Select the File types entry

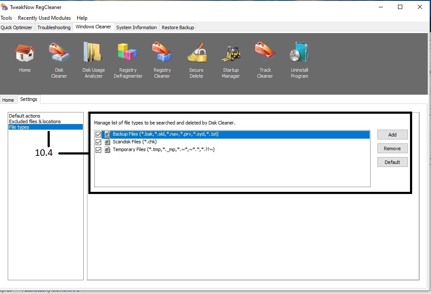45,127
